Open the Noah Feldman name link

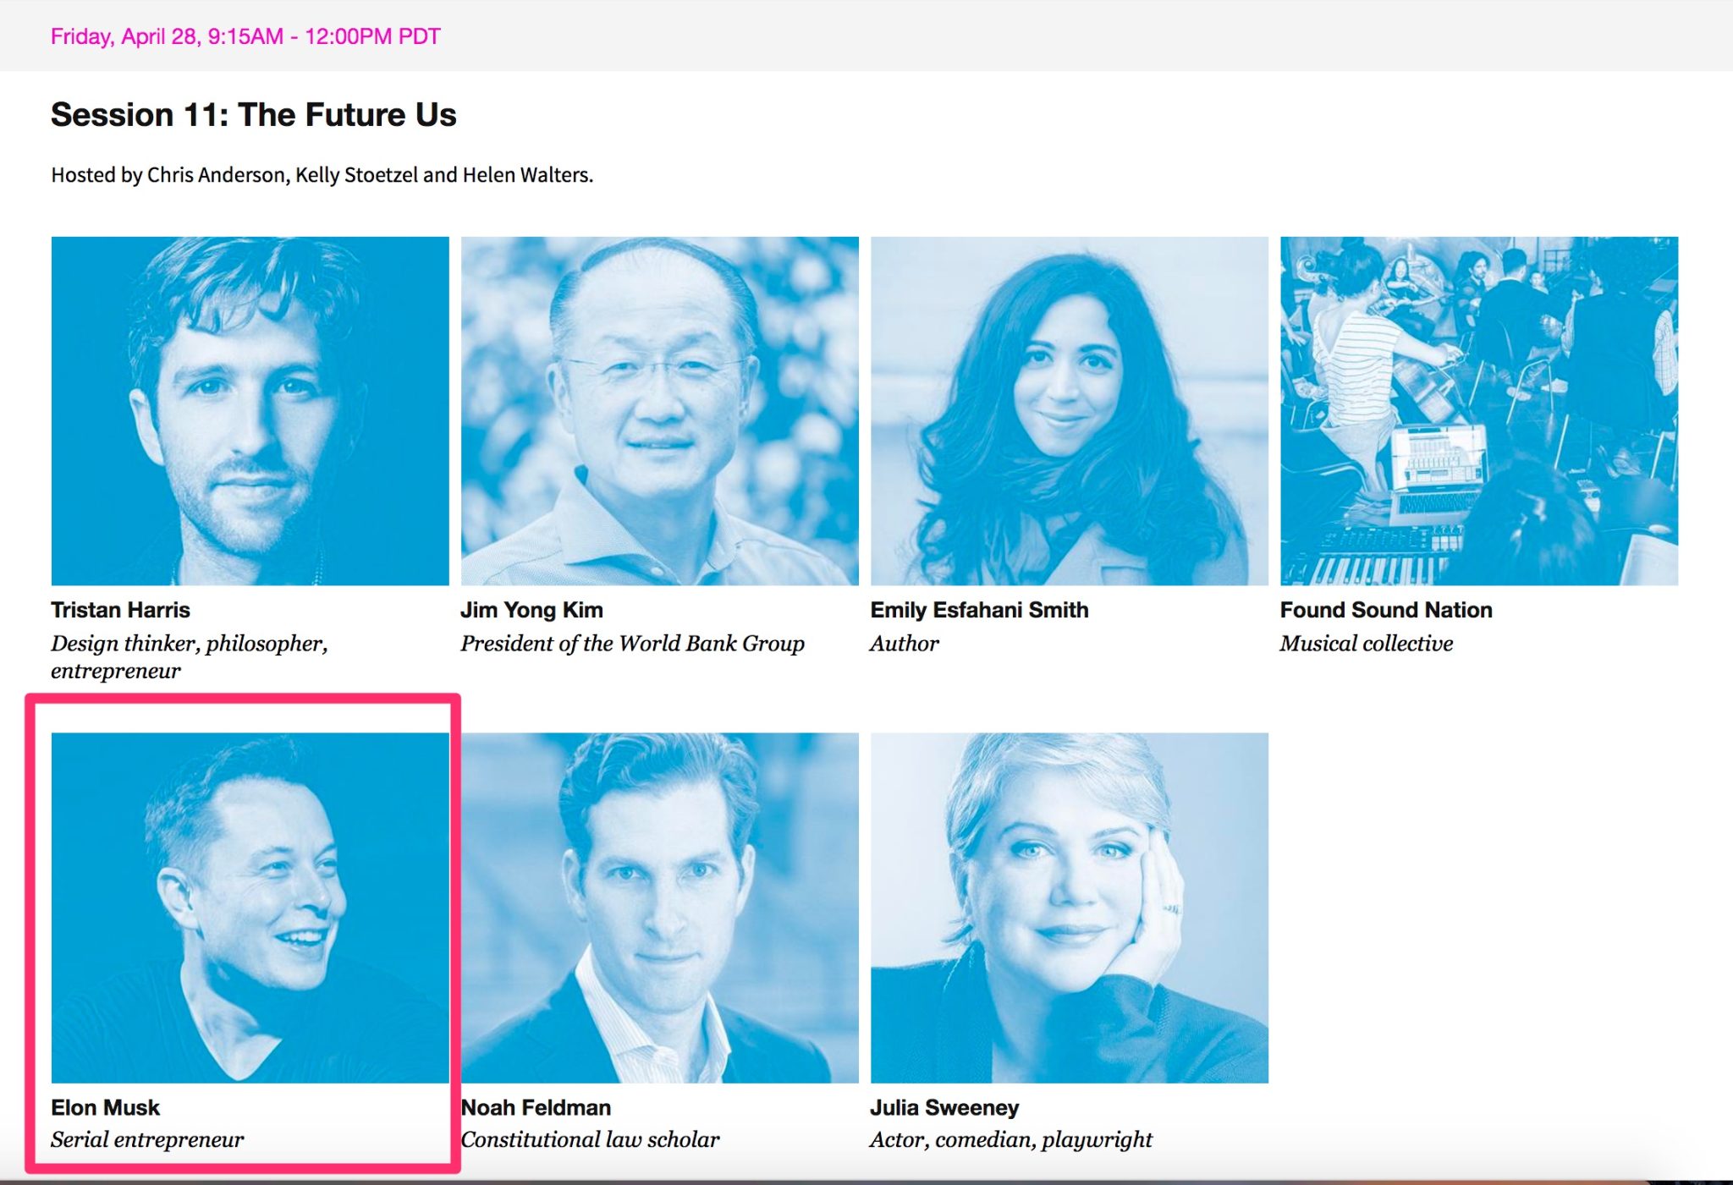tap(536, 1107)
